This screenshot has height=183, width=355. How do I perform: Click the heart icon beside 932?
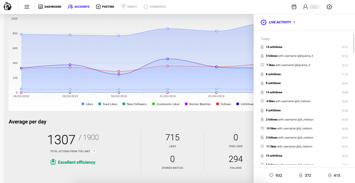point(271,175)
